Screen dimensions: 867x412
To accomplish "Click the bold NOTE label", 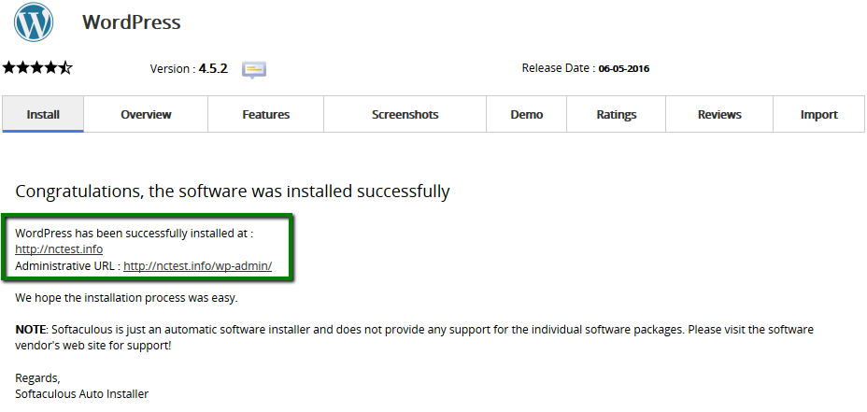I will (31, 330).
